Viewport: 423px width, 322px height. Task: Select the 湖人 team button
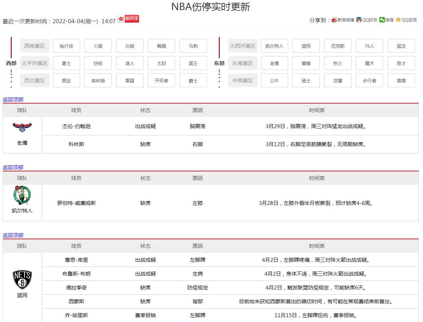[x=130, y=63]
